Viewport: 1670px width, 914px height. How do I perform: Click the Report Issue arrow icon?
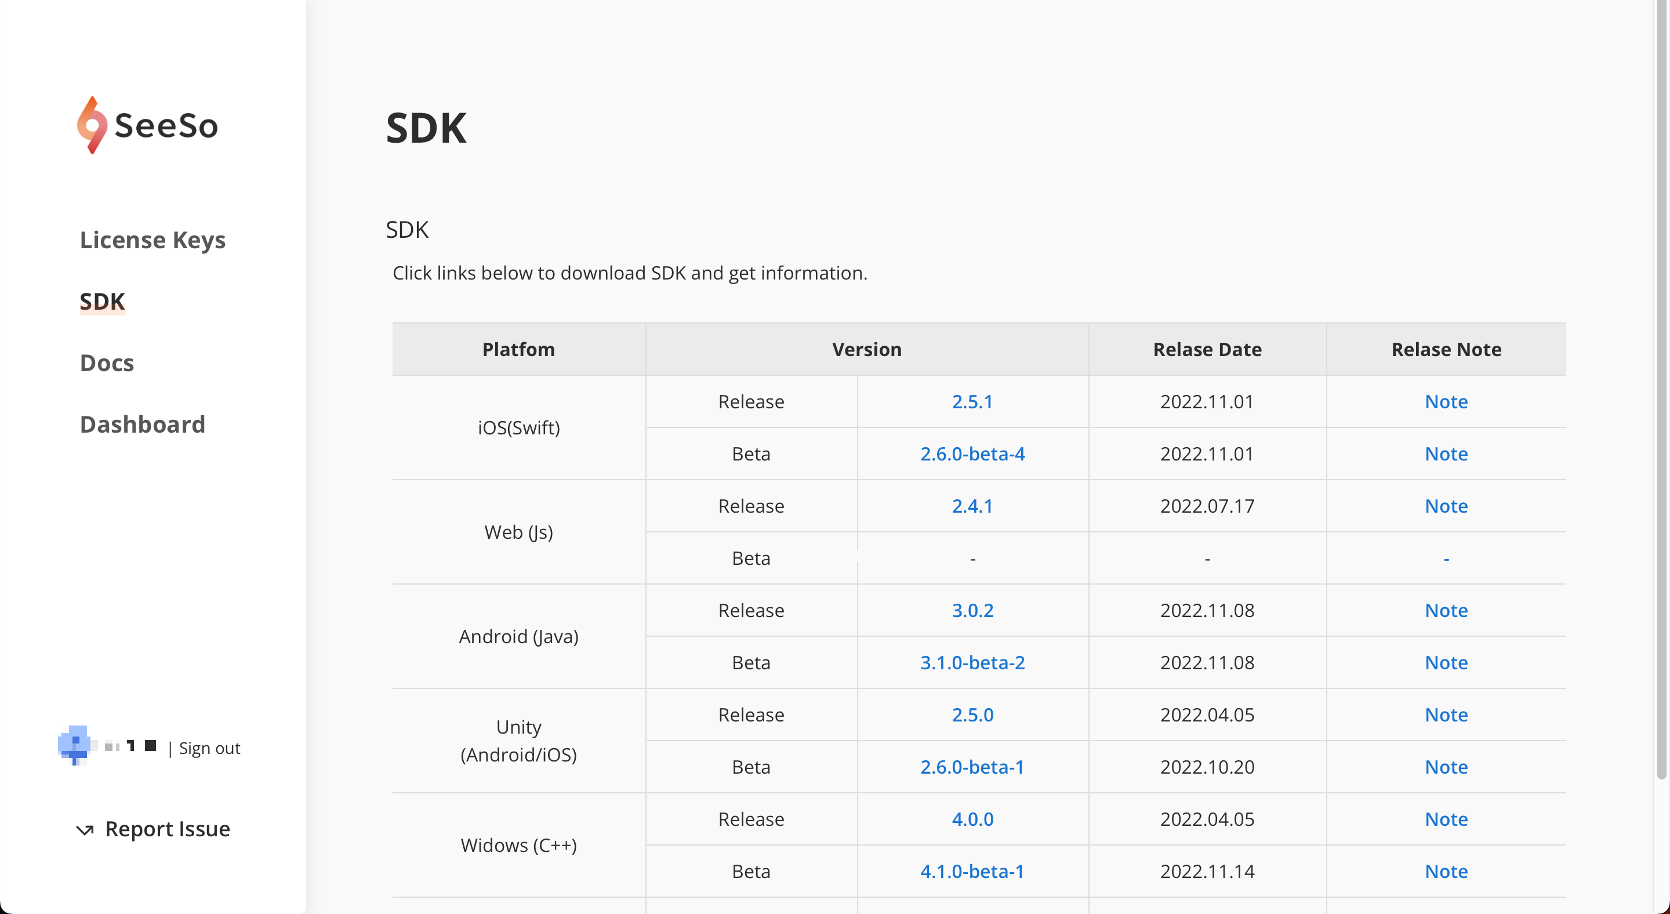pyautogui.click(x=85, y=830)
